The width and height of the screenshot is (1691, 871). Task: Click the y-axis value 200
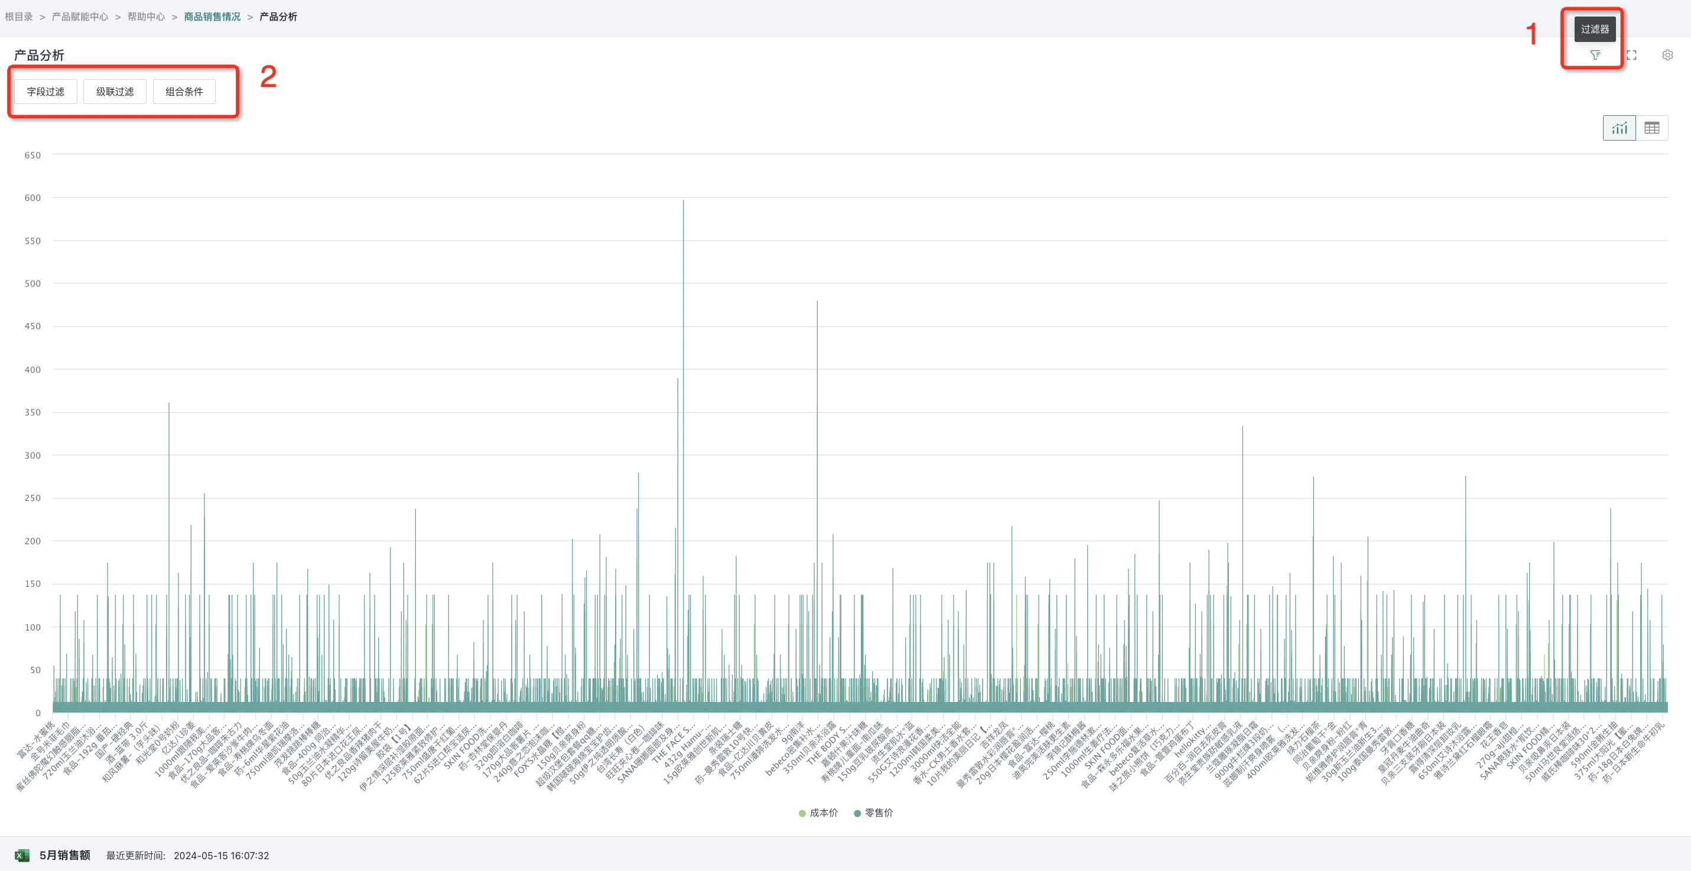pyautogui.click(x=33, y=541)
